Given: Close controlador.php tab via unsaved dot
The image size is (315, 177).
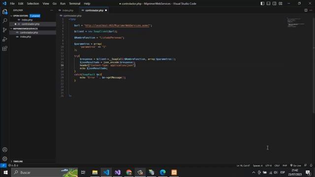Looking at the screenshot, I should (106, 10).
